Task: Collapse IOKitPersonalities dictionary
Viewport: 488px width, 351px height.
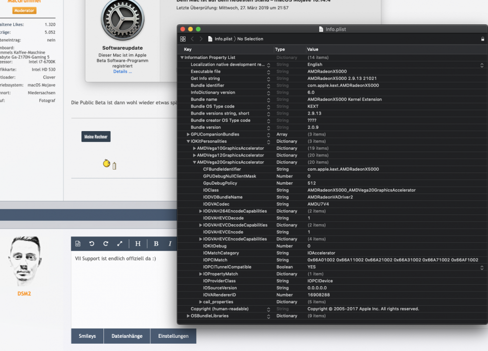Action: 188,141
